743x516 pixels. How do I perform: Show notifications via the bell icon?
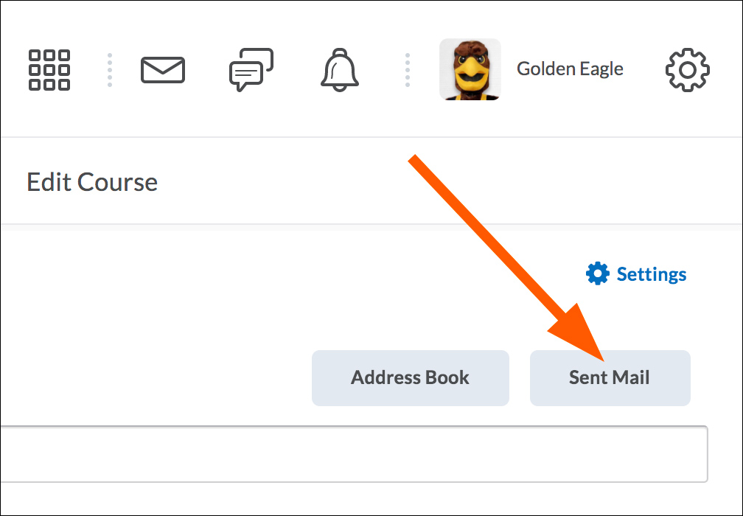(339, 70)
